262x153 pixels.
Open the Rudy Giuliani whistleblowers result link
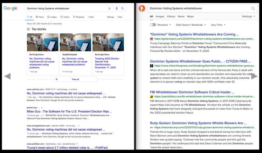[197, 123]
